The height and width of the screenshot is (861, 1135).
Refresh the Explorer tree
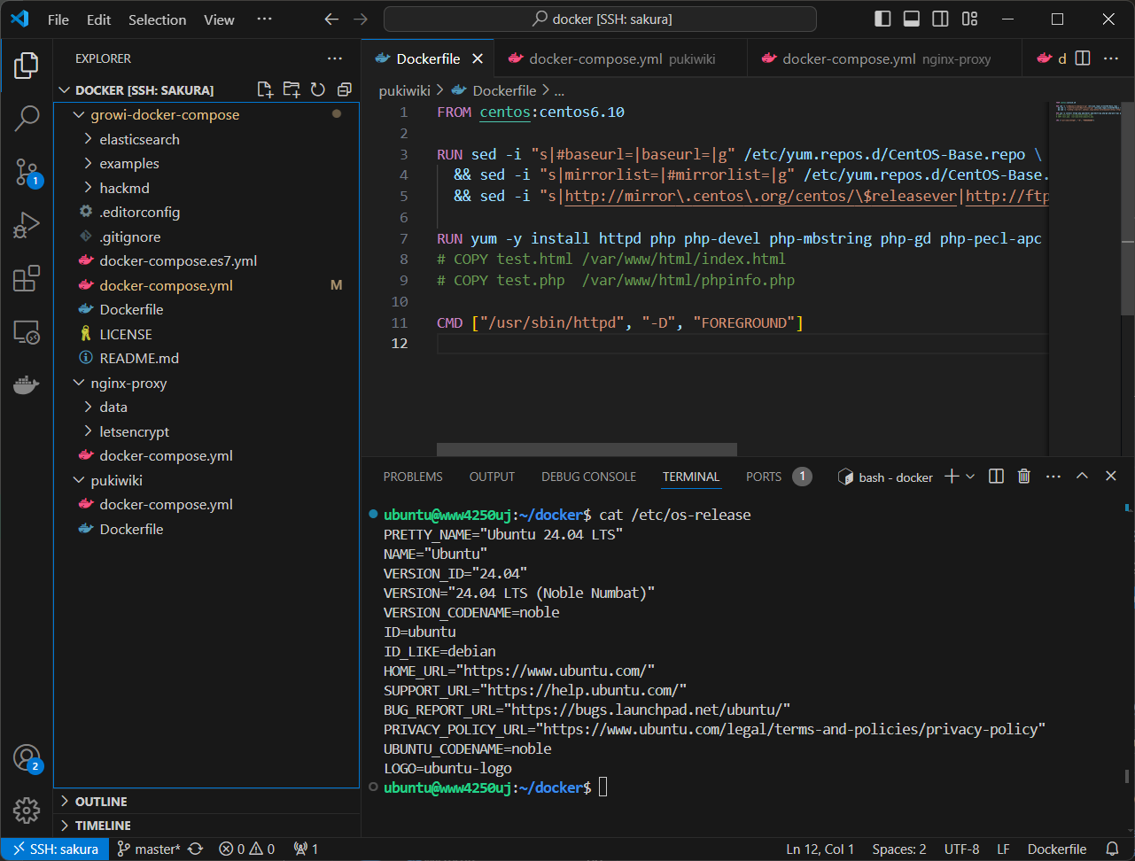(318, 89)
